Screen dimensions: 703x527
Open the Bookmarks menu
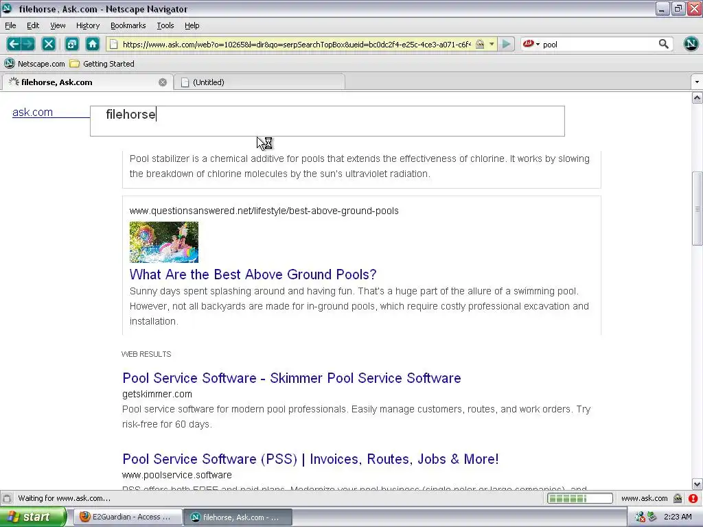click(x=128, y=25)
